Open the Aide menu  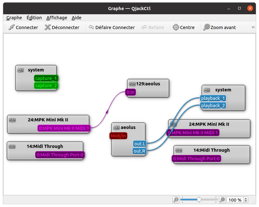click(76, 18)
